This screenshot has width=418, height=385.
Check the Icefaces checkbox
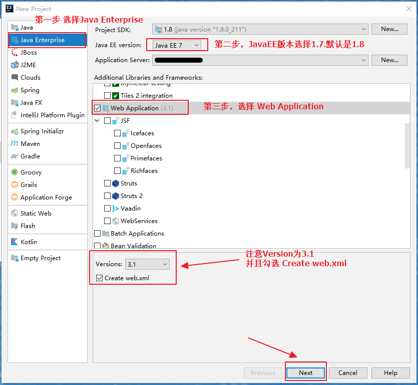pyautogui.click(x=117, y=133)
